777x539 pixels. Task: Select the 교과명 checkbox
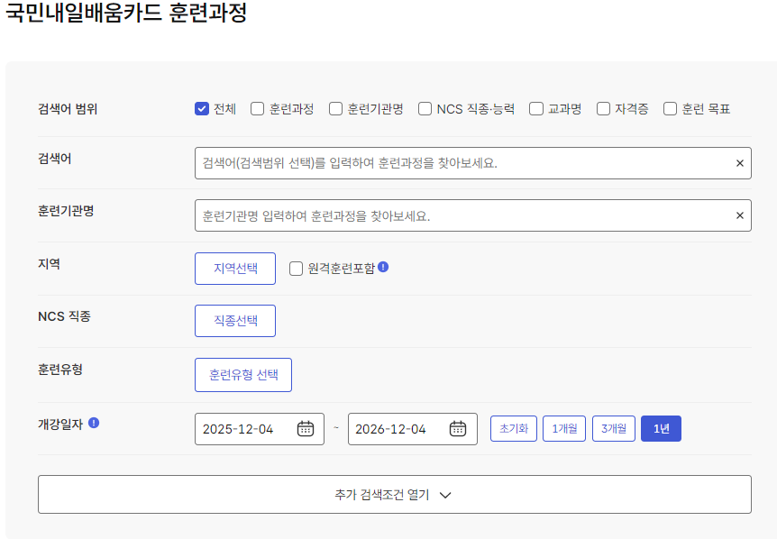click(536, 109)
